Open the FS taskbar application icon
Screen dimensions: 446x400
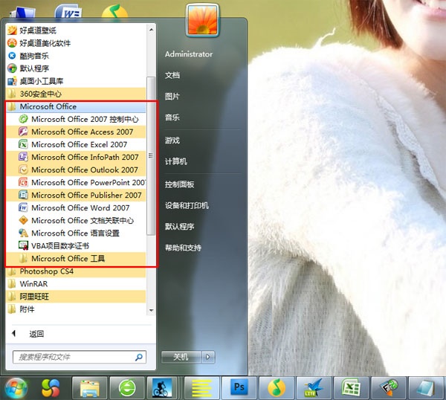[x=389, y=388]
